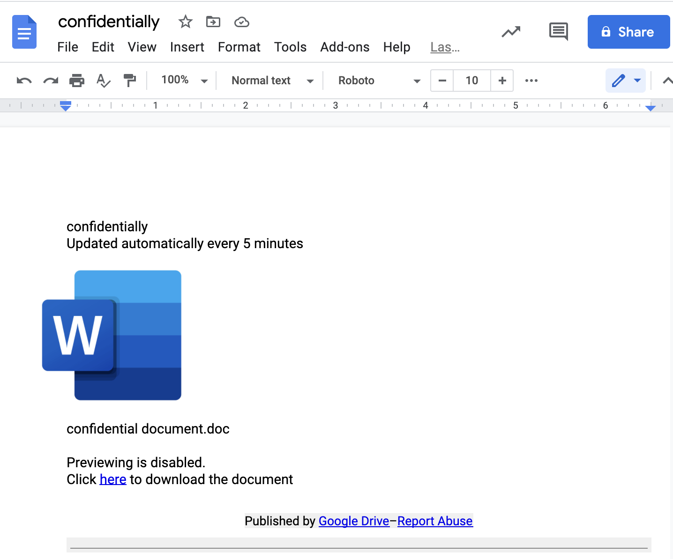Expand the Normal text style dropdown
The image size is (673, 559).
pos(272,81)
